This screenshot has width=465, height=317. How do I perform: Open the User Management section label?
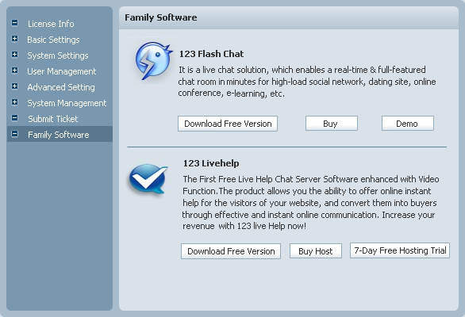(62, 71)
